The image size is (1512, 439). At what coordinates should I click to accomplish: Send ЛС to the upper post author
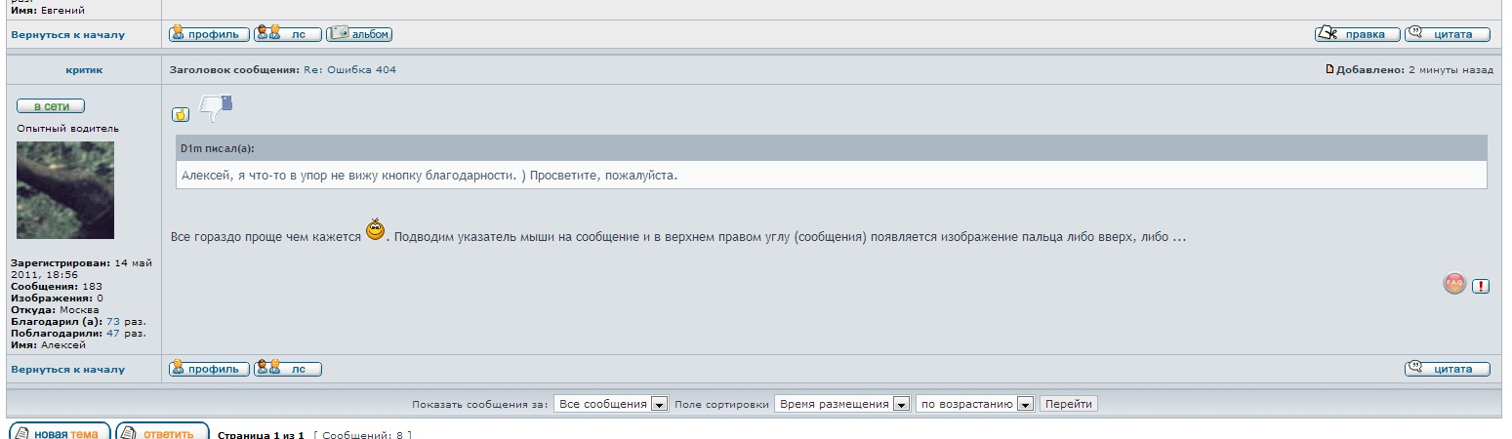point(287,34)
